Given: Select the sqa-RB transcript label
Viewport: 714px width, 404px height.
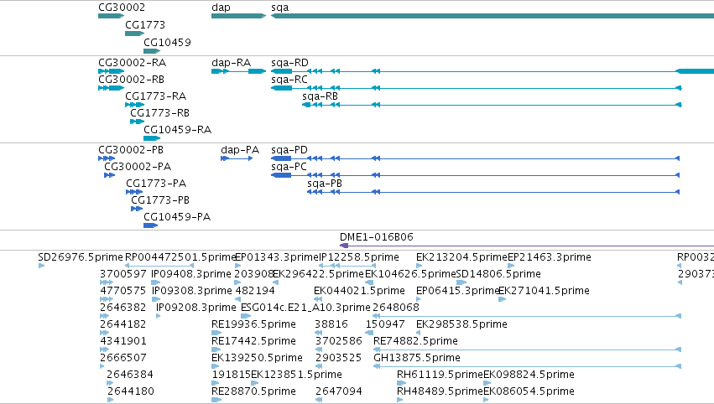Looking at the screenshot, I should (321, 96).
